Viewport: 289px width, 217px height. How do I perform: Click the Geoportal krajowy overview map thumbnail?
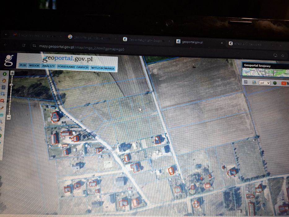click(265, 72)
